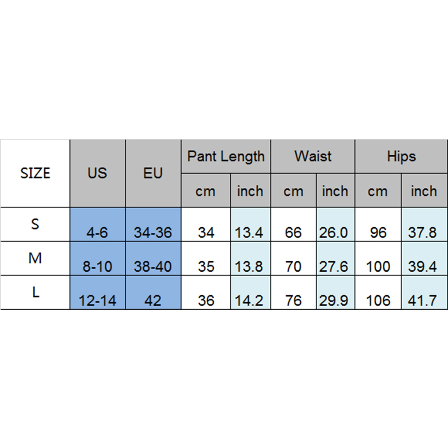Viewport: 448px width, 448px height.
Task: Select the US column header
Action: tap(97, 173)
